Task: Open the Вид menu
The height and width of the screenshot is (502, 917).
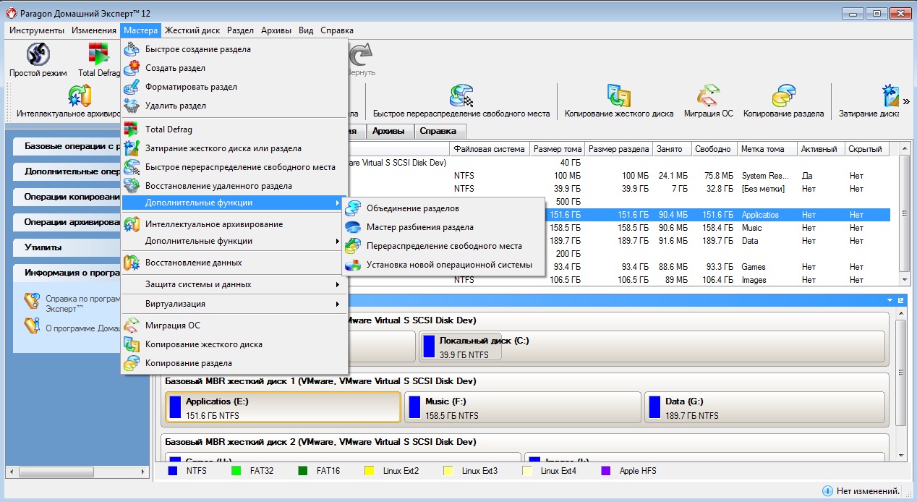Action: (306, 30)
